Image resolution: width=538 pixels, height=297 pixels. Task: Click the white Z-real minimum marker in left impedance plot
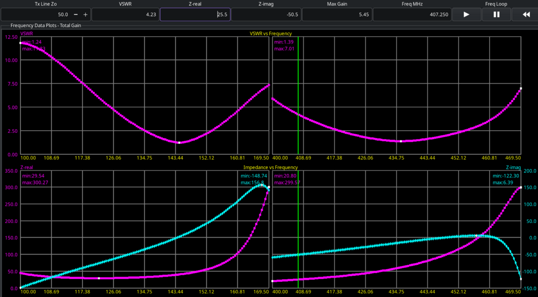pyautogui.click(x=99, y=278)
